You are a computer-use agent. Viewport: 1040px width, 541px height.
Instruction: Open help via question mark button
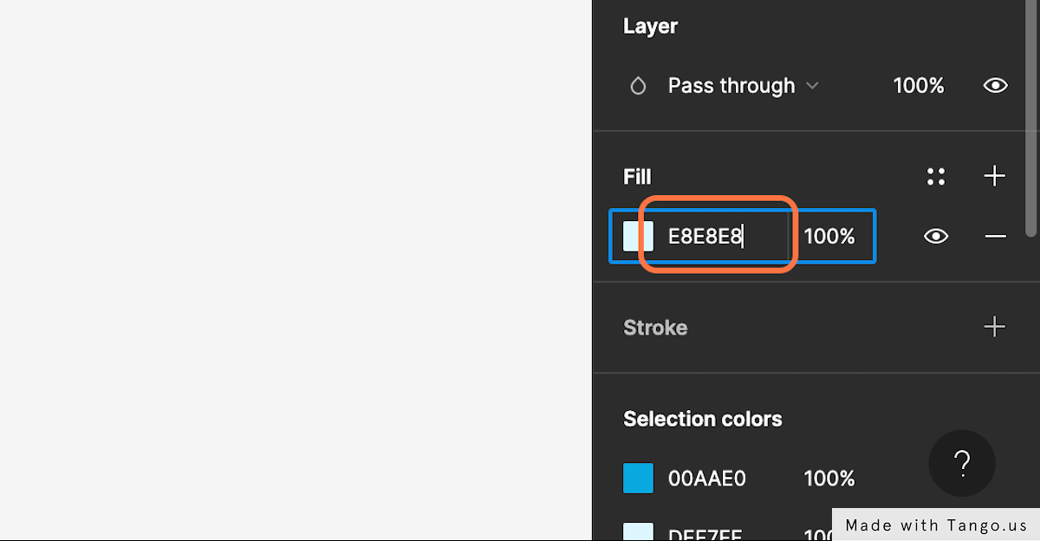[x=962, y=463]
